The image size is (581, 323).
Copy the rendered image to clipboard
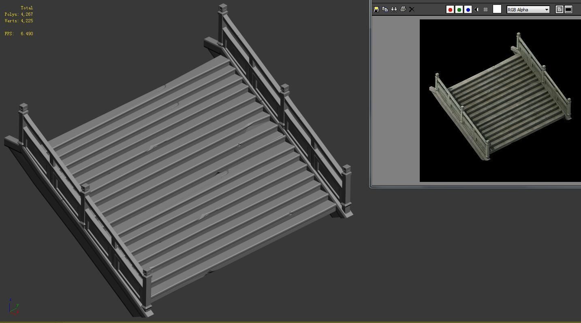[x=385, y=9]
